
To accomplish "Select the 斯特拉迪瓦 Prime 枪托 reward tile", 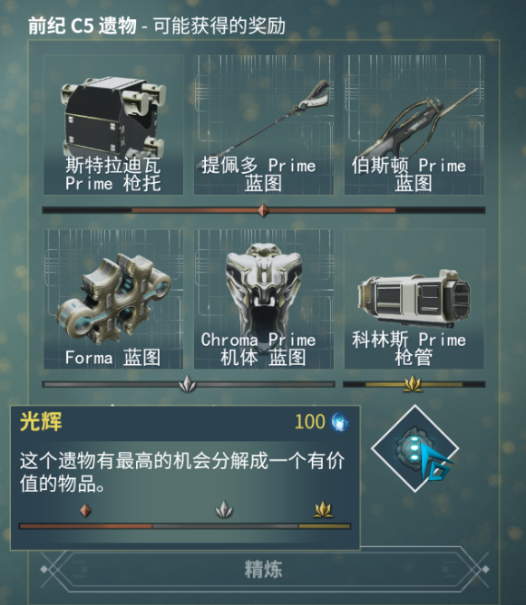I will pos(113,125).
